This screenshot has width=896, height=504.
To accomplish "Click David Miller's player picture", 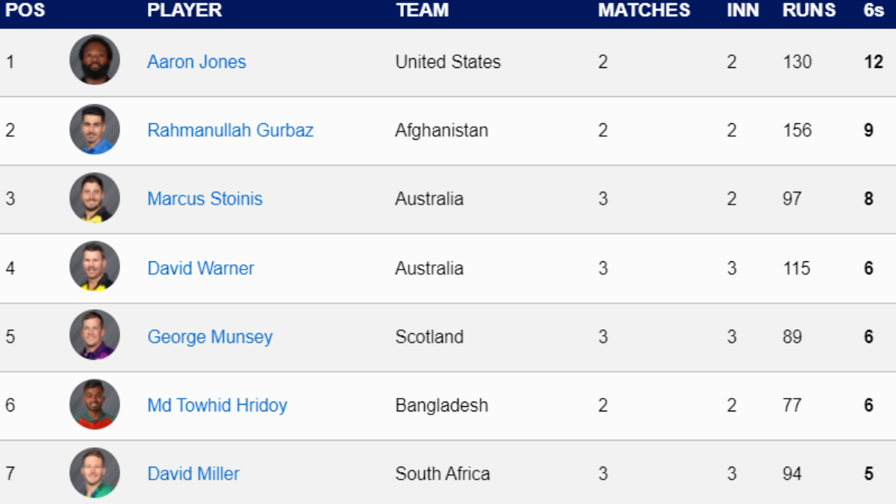I will (95, 473).
